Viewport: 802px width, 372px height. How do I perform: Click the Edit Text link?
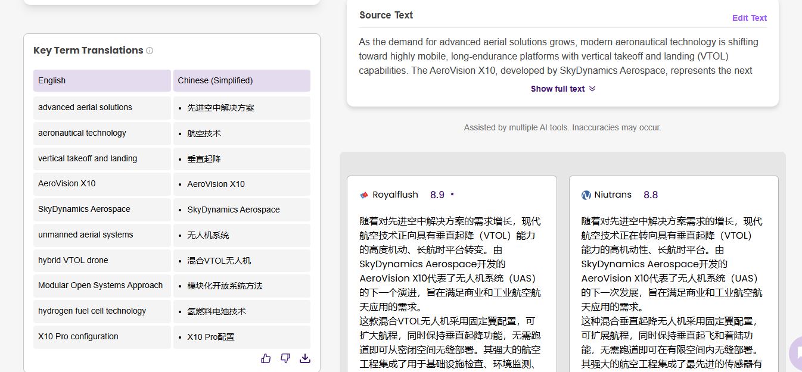[749, 18]
